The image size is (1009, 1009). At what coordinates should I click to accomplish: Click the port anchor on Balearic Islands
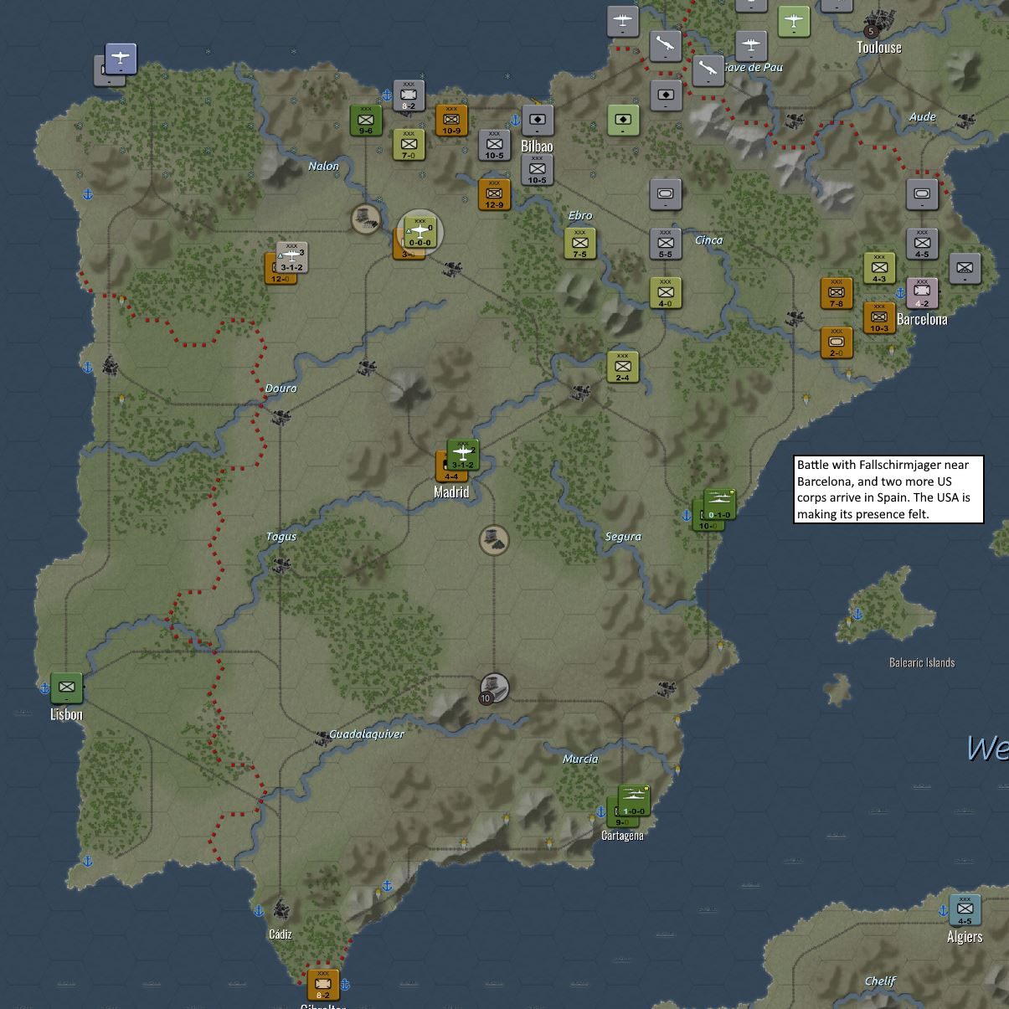(x=857, y=614)
